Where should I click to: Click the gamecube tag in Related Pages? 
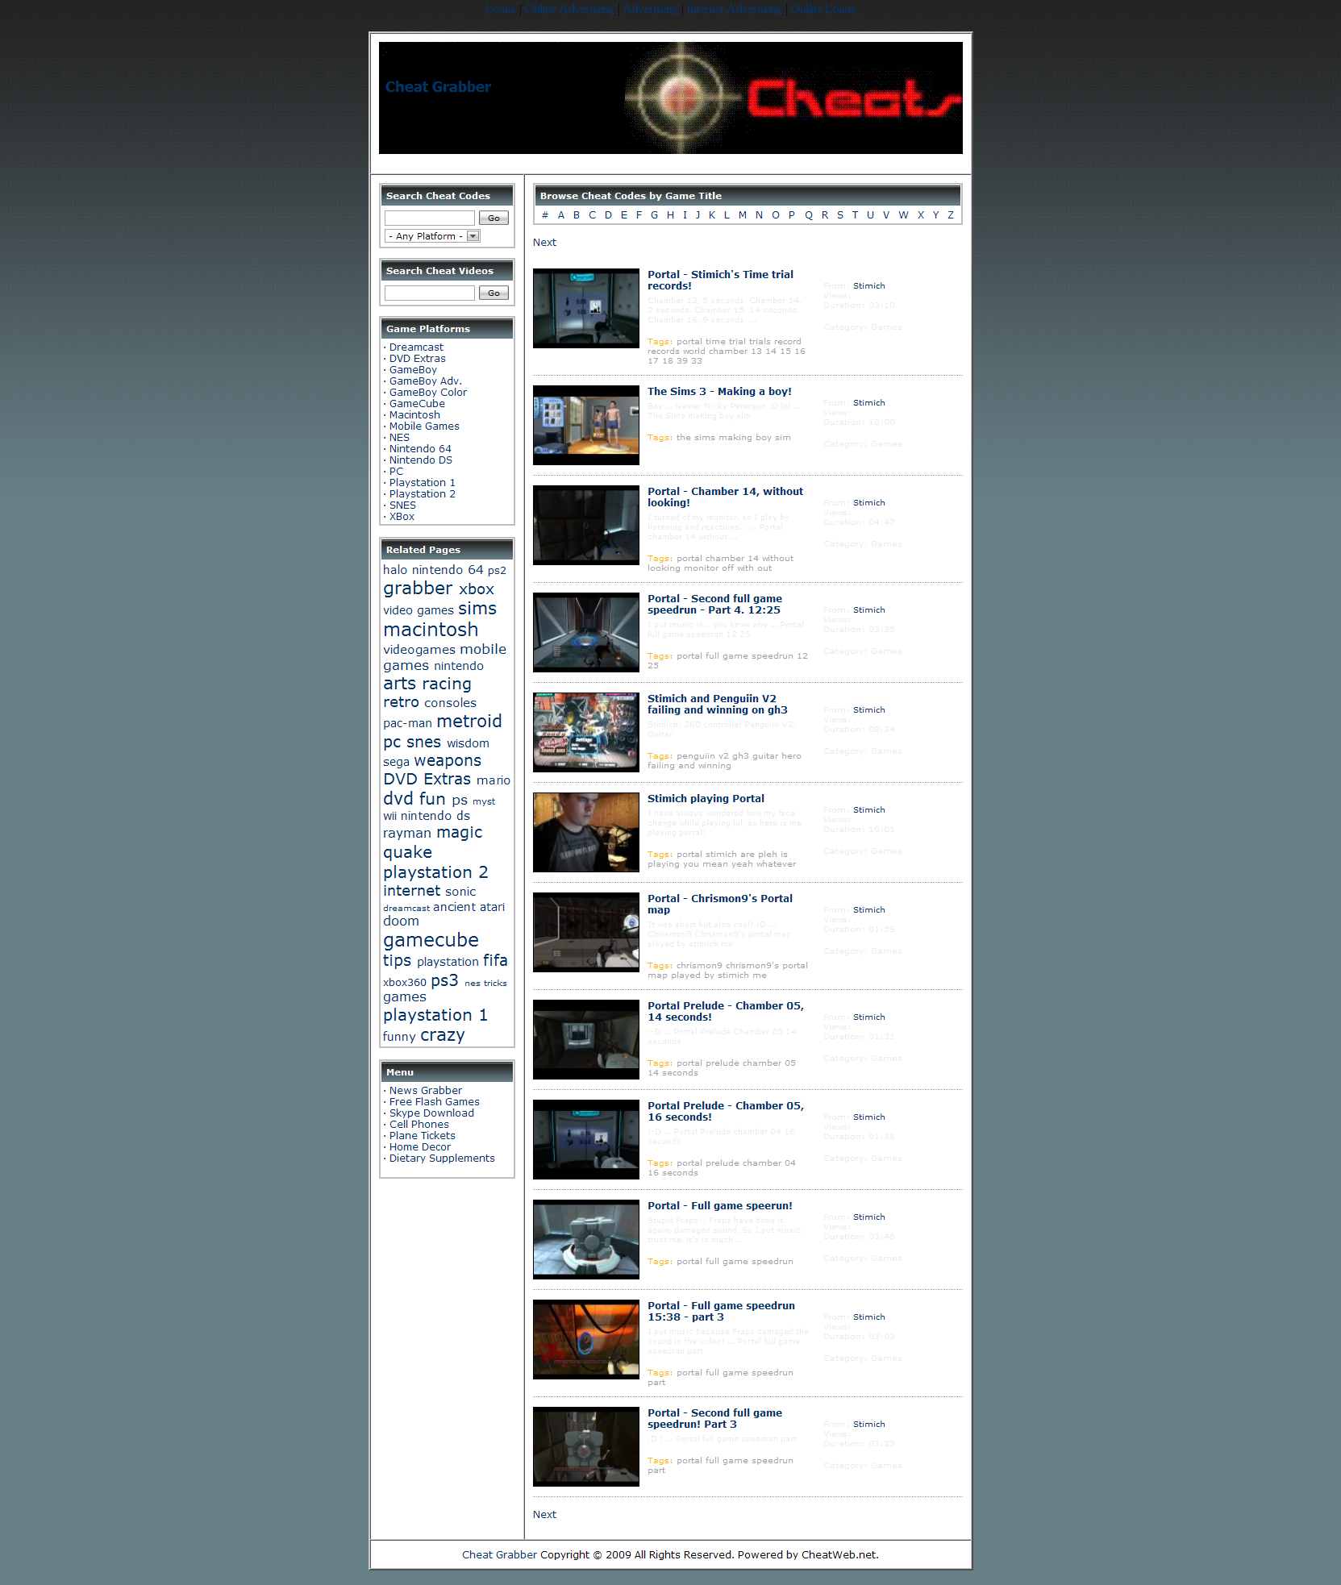click(431, 940)
